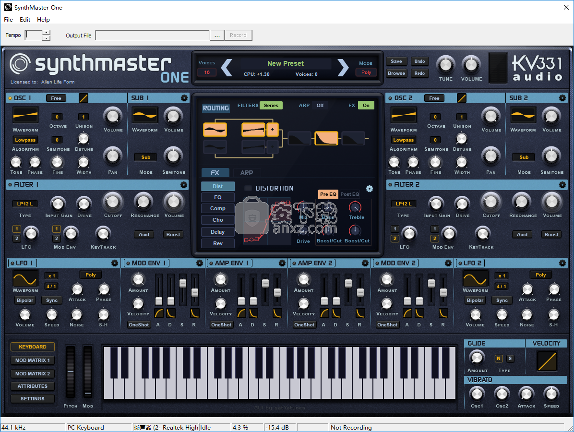Open the Filter 1 LP12 L type dropdown

25,204
